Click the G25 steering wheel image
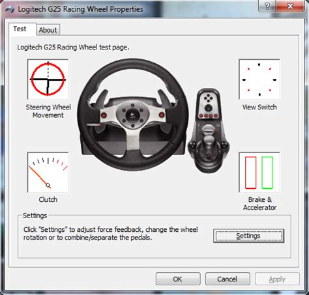Viewport: 309px width, 295px height. point(133,115)
